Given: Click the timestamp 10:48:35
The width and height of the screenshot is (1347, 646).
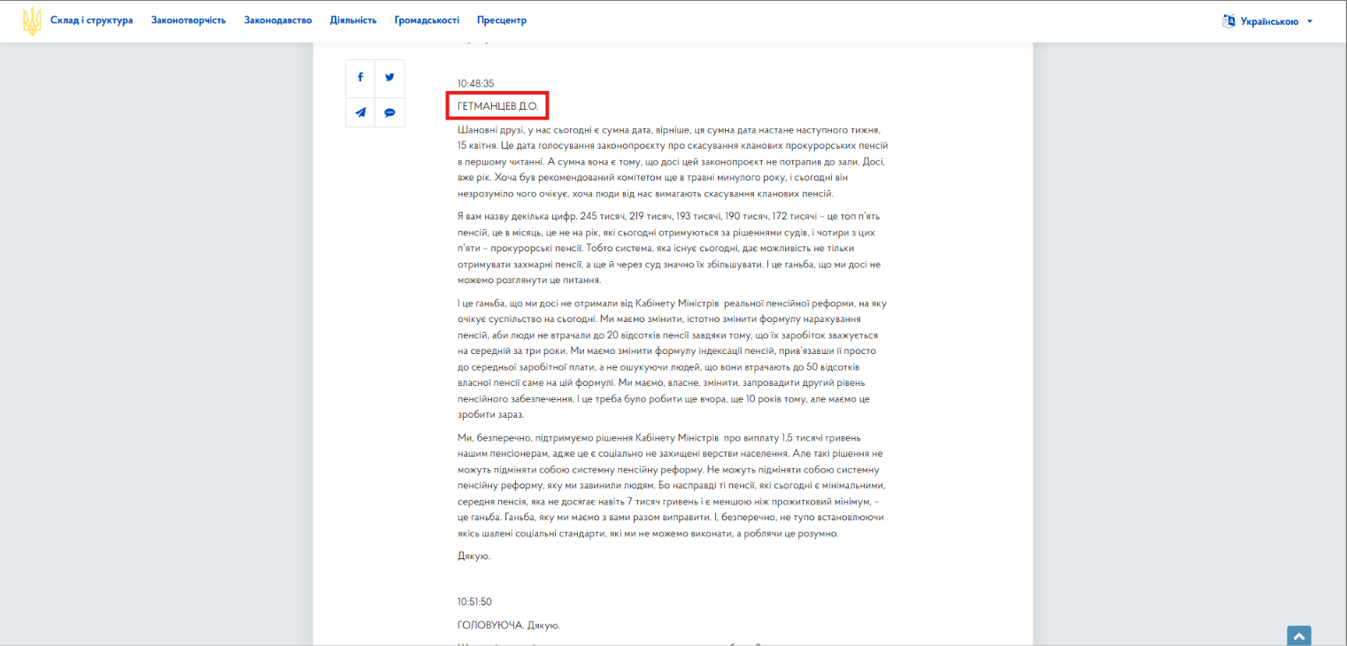Looking at the screenshot, I should click(475, 84).
